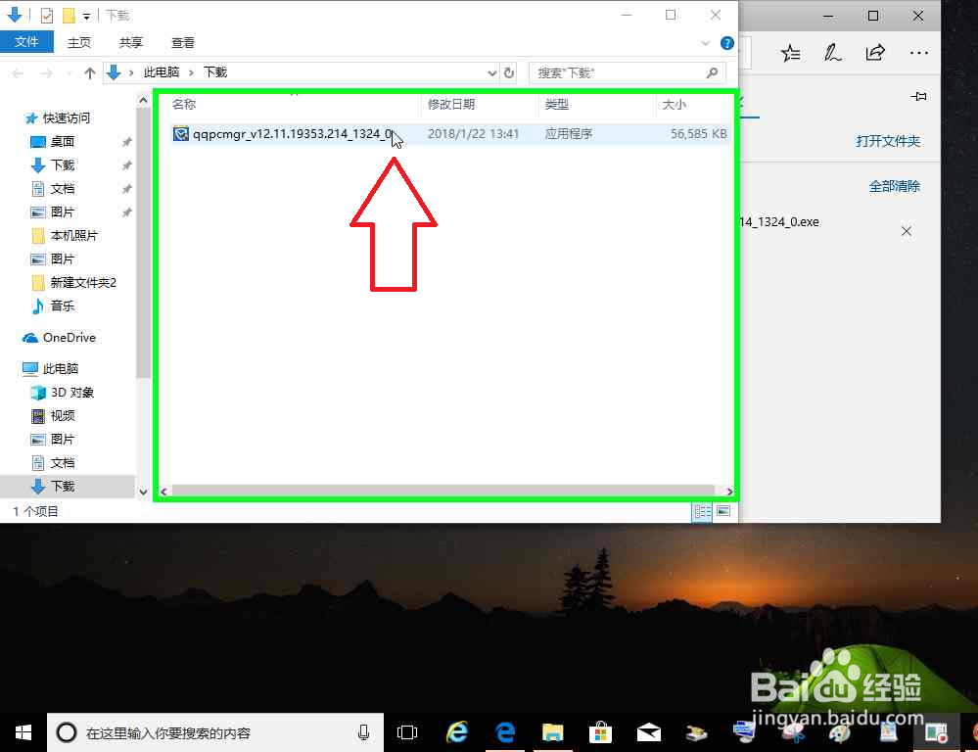978x752 pixels.
Task: Open 新建文件夹2 in sidebar
Action: (83, 283)
